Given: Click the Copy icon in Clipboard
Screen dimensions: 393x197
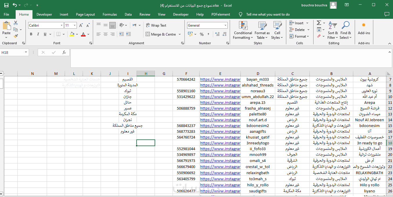Looking at the screenshot, I should (16, 30).
